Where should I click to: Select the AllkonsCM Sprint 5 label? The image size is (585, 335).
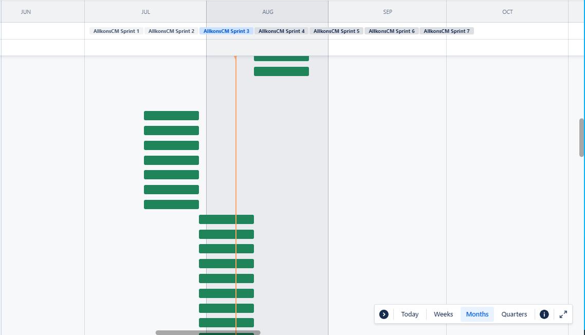click(x=336, y=31)
